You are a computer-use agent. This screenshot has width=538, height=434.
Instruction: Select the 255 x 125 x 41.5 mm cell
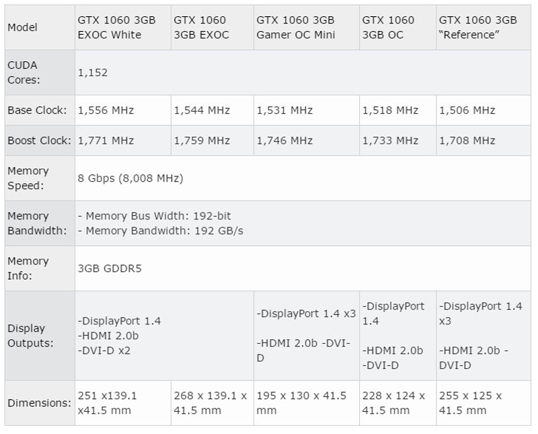484,403
